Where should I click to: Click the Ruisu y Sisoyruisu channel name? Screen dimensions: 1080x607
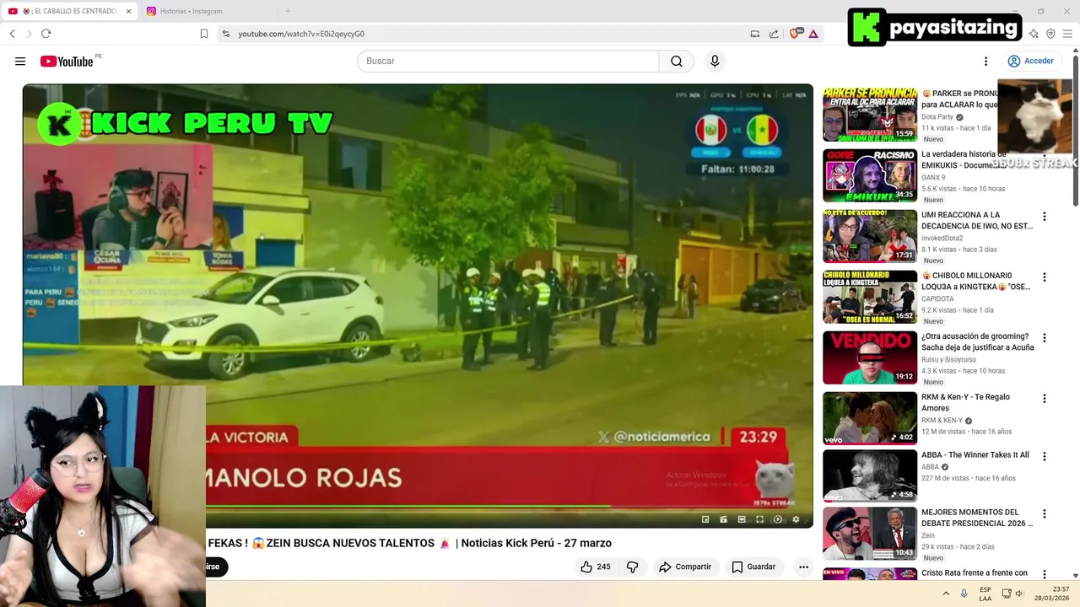(x=949, y=360)
